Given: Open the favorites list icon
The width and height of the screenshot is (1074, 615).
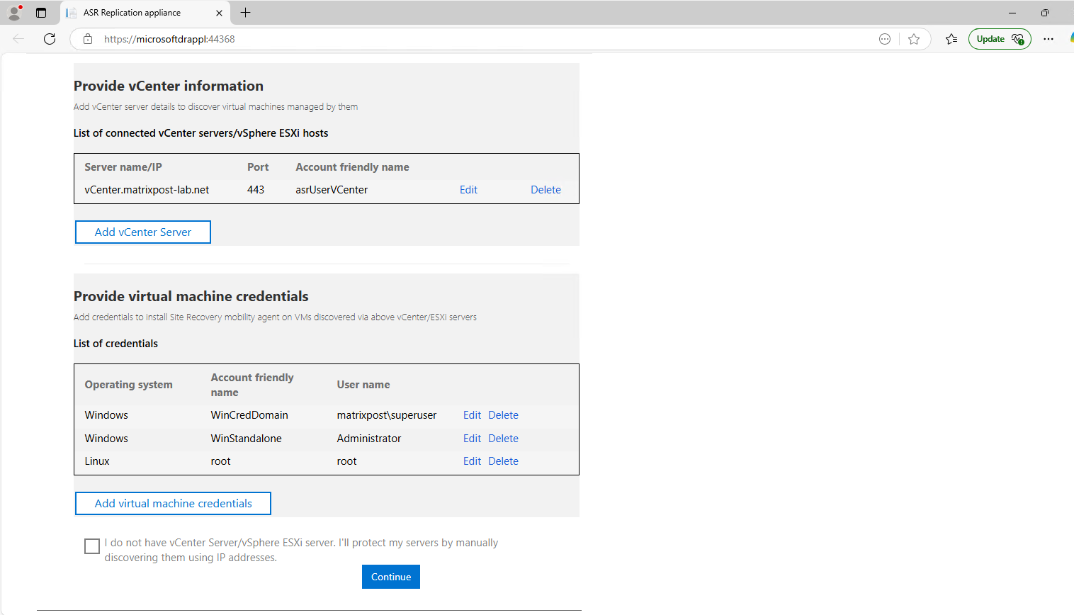Looking at the screenshot, I should (951, 39).
